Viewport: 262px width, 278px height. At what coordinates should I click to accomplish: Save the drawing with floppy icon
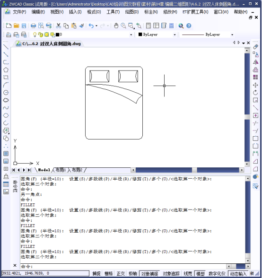point(24,26)
